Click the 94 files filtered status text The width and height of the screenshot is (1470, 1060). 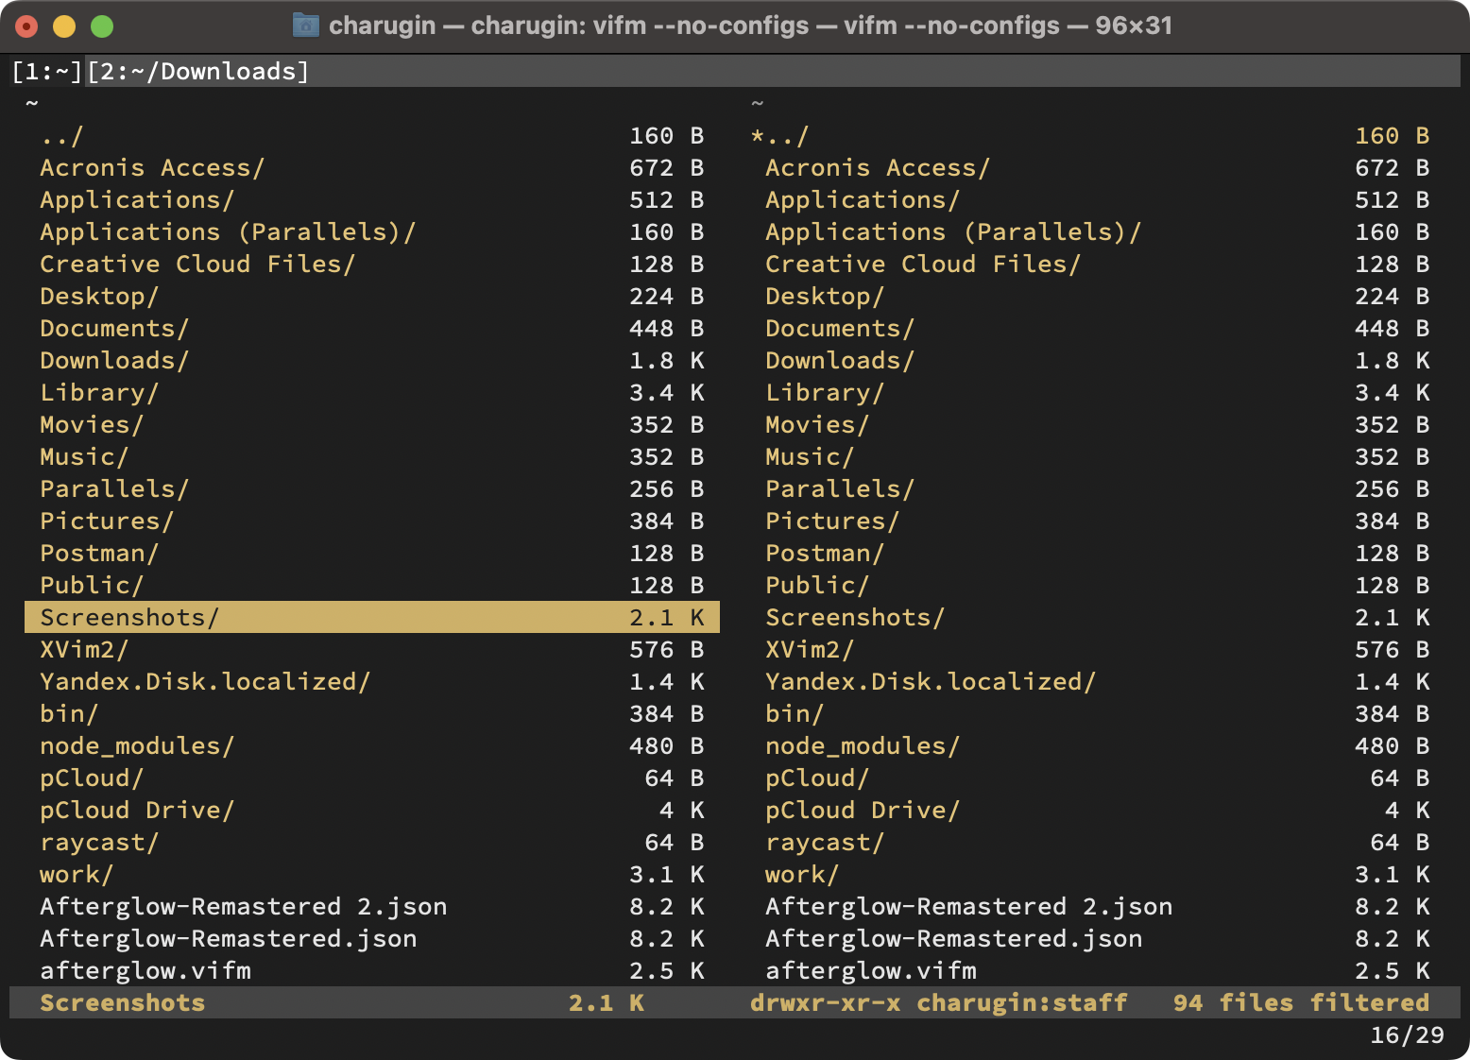1301,1002
